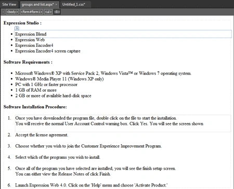Click the <li> tag breadcrumb
The image size is (234, 189).
pyautogui.click(x=57, y=12)
